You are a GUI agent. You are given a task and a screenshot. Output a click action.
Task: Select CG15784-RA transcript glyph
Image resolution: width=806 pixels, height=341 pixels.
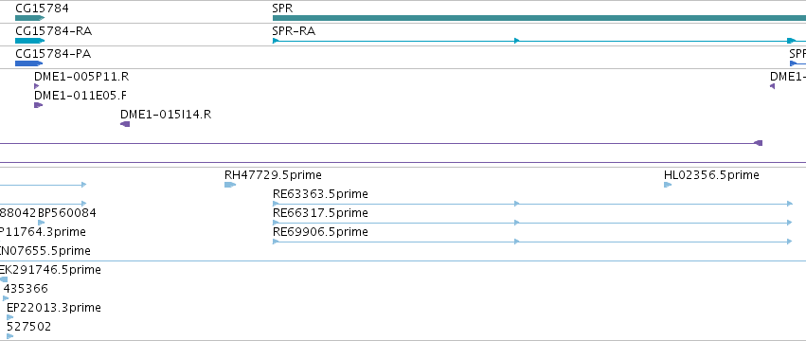pos(29,41)
